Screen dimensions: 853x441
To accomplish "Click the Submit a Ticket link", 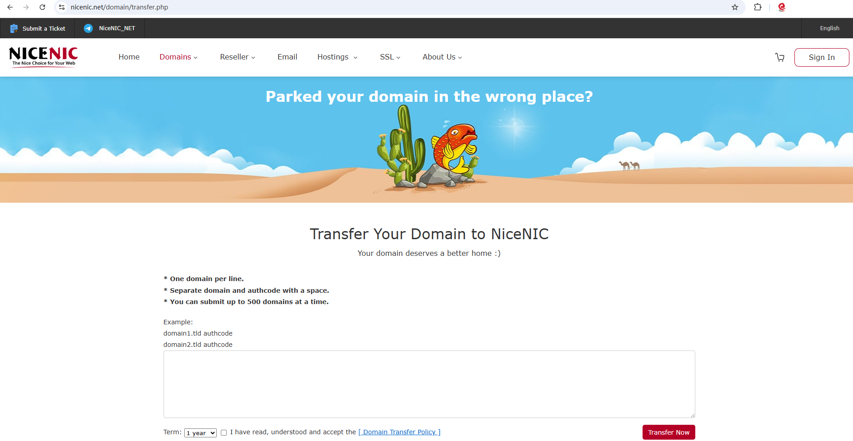I will coord(44,28).
